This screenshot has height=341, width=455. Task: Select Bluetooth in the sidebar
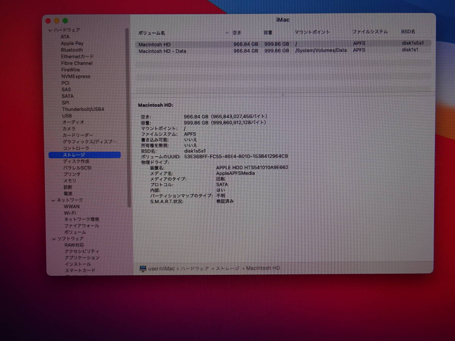72,50
